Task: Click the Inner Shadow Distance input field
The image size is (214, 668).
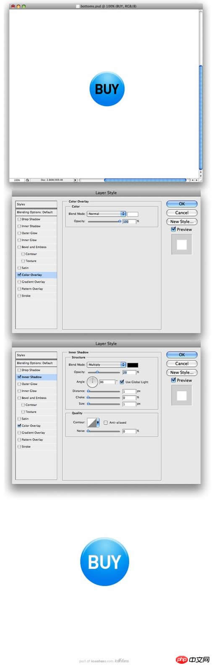Action: tap(129, 391)
